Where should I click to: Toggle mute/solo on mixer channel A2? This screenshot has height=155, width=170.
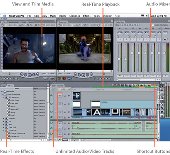click(x=127, y=33)
